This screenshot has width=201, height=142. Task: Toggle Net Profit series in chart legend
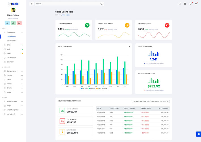click(84, 88)
